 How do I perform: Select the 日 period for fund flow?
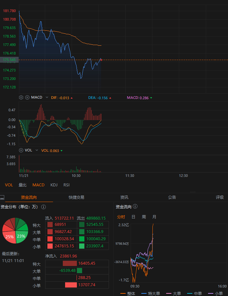coord(133,217)
